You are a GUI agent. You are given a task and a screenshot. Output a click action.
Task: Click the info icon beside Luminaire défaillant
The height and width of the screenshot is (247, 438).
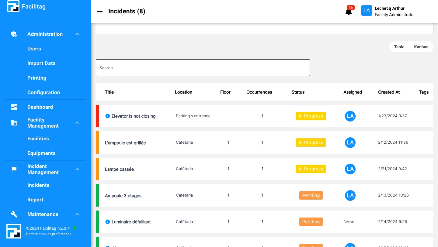(108, 222)
